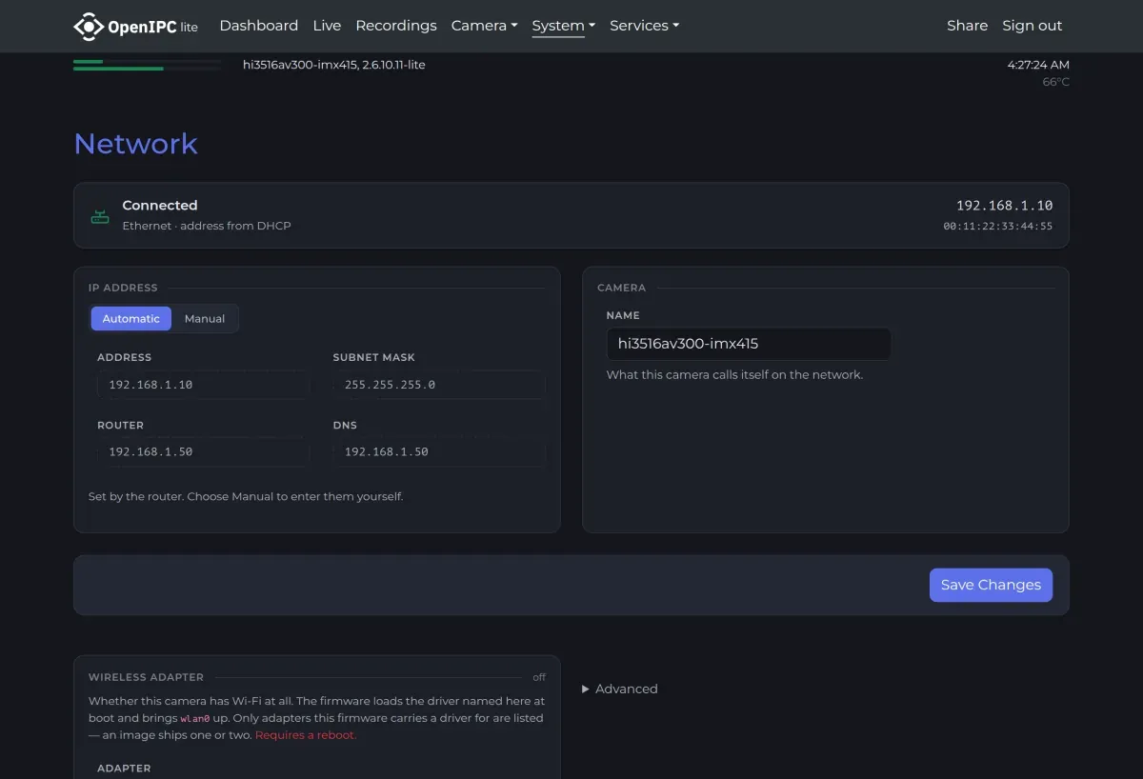This screenshot has width=1143, height=779.
Task: Click the IP address 192.168.1.10 in status card
Action: click(1004, 206)
